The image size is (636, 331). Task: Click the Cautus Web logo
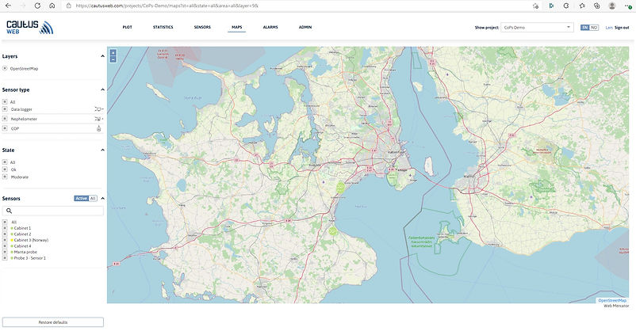point(29,27)
